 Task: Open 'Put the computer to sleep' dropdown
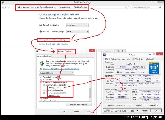(77, 31)
